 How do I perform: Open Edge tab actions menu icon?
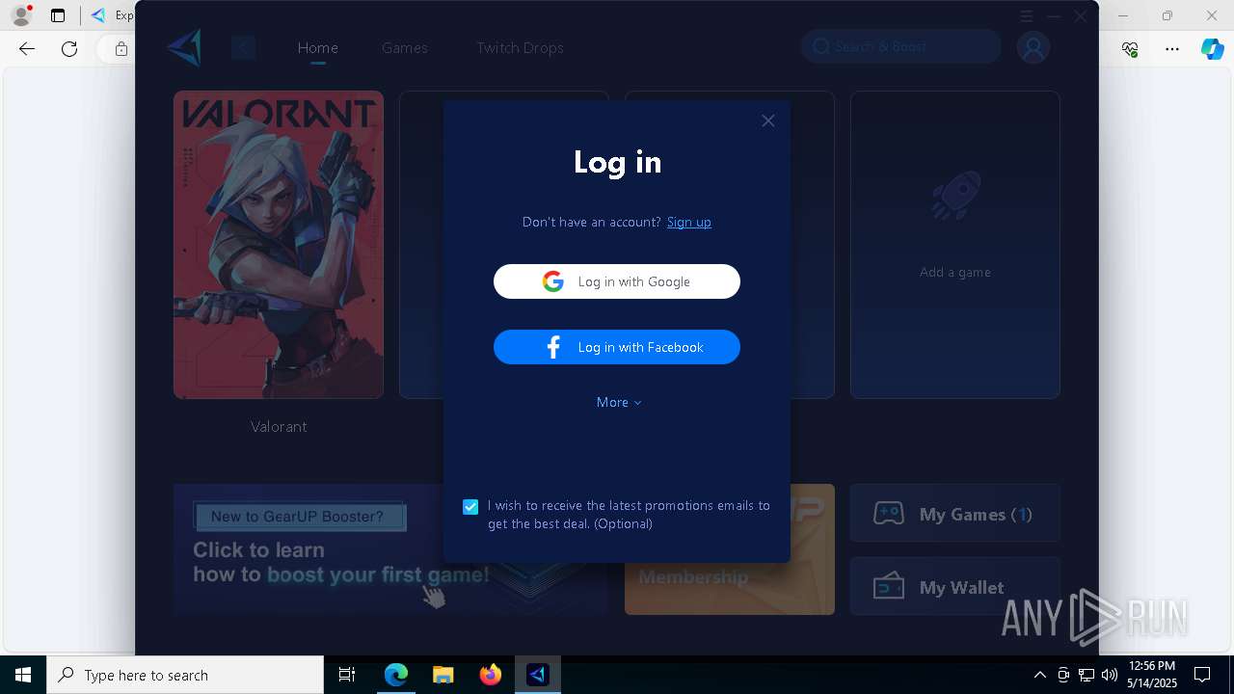58,15
